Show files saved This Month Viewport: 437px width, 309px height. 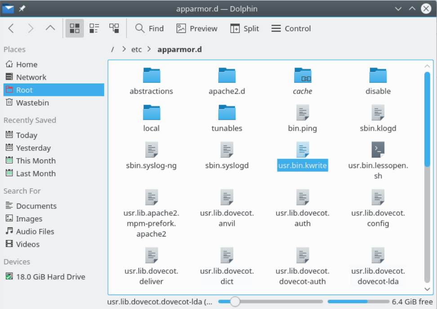tap(54, 161)
